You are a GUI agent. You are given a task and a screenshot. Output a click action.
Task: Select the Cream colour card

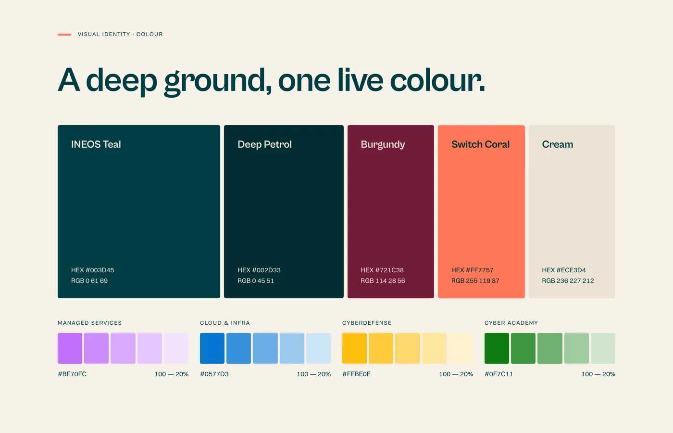pyautogui.click(x=572, y=212)
